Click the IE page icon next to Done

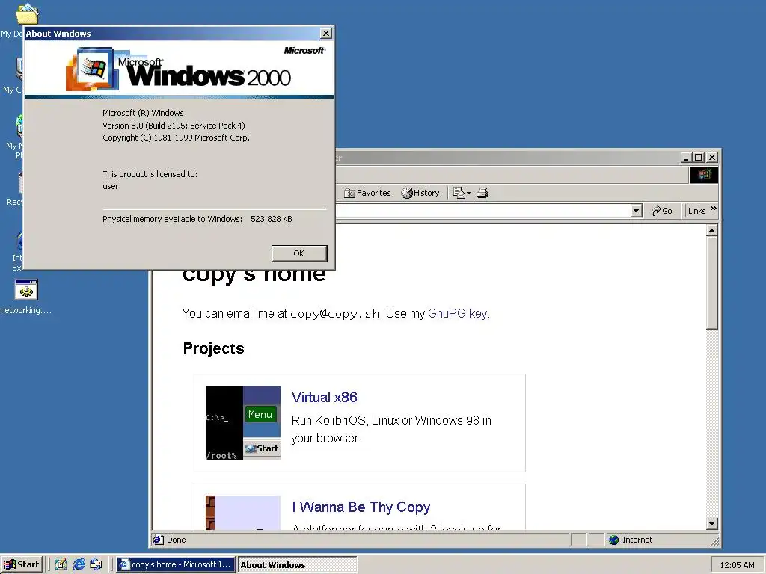[x=158, y=540]
